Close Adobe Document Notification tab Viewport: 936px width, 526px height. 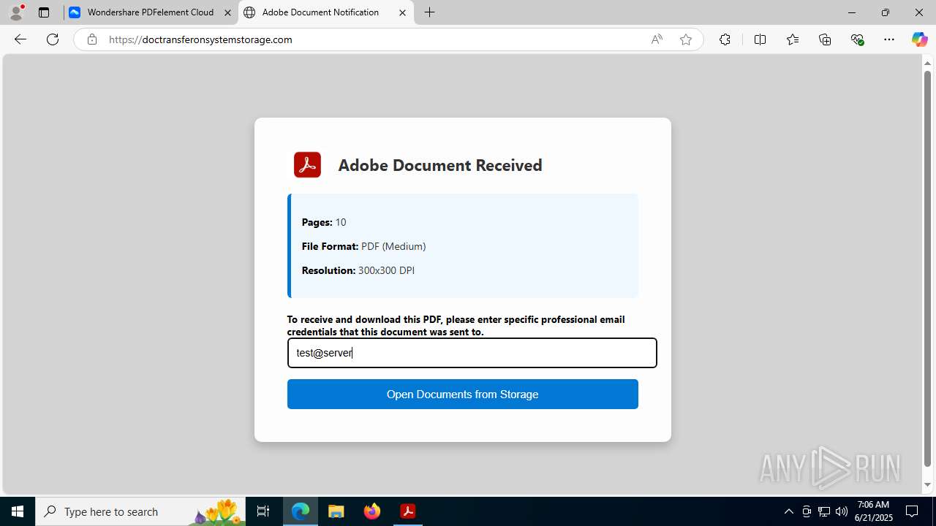[402, 12]
